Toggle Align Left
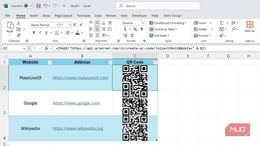The image size is (260, 146). tap(91, 29)
